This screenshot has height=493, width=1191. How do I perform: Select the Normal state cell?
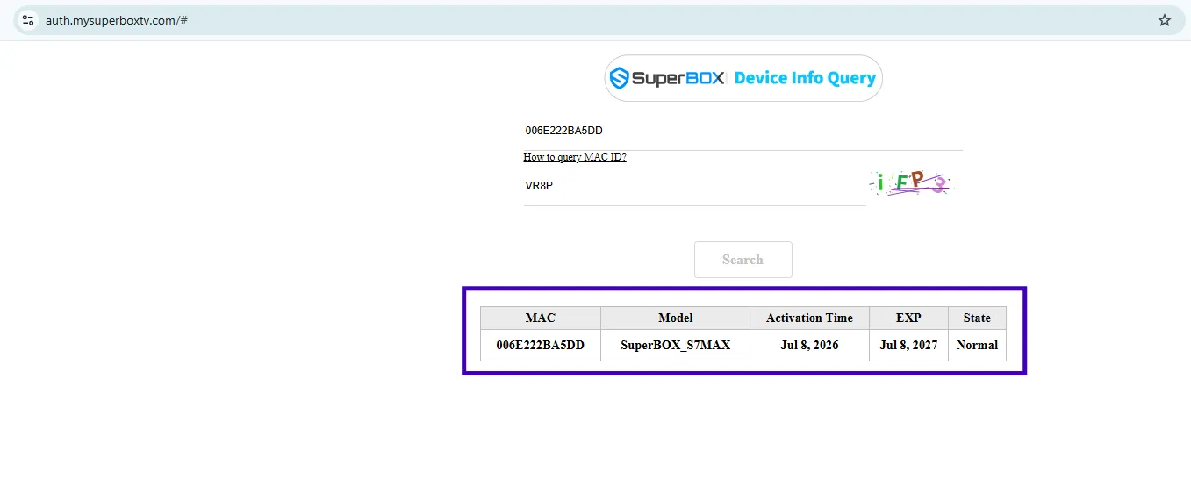[977, 345]
